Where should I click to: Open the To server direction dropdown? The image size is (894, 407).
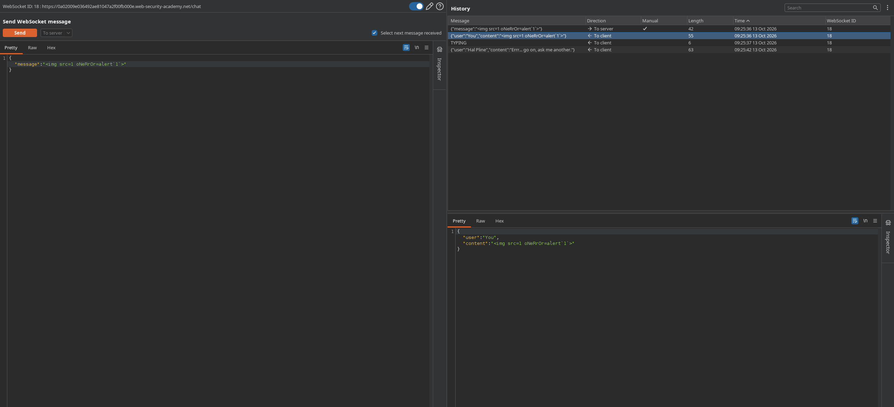[56, 33]
